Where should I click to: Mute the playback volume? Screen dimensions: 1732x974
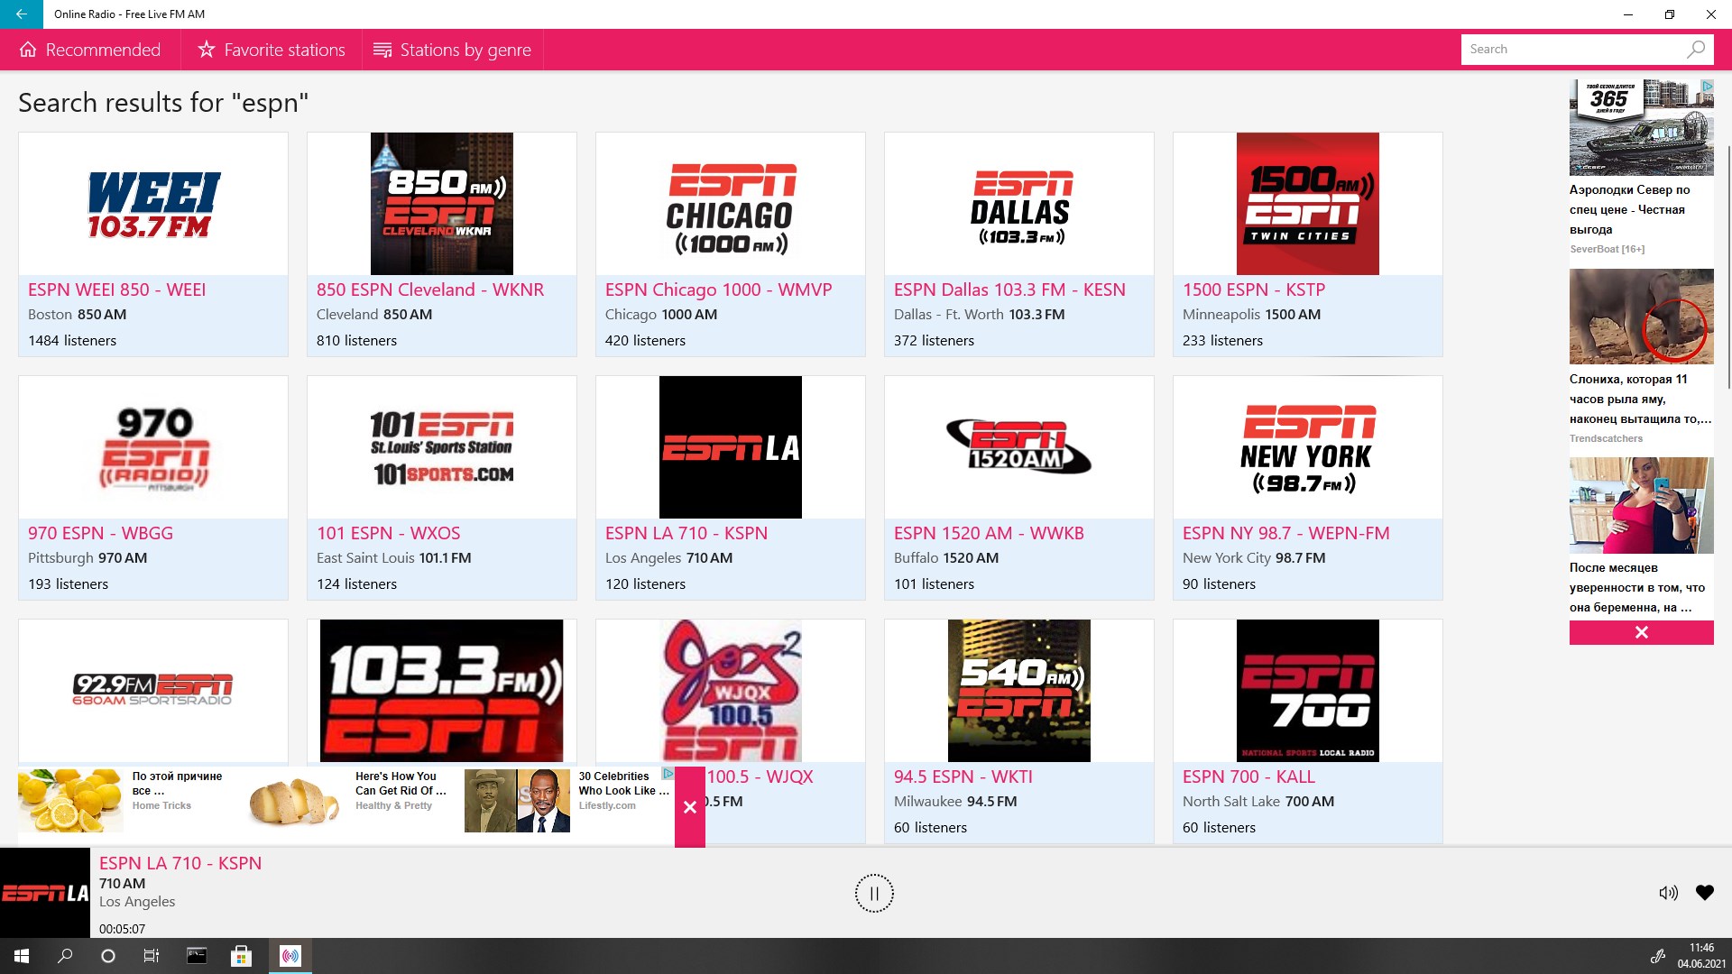coord(1668,893)
